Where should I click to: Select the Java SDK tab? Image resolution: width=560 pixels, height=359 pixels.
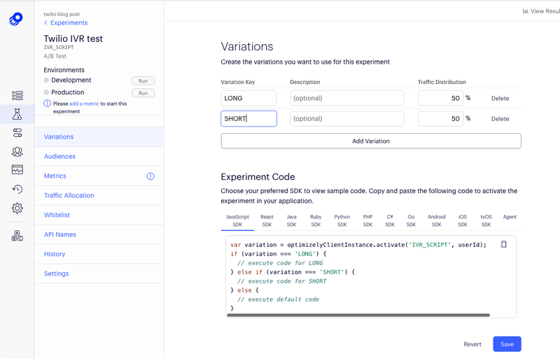291,220
